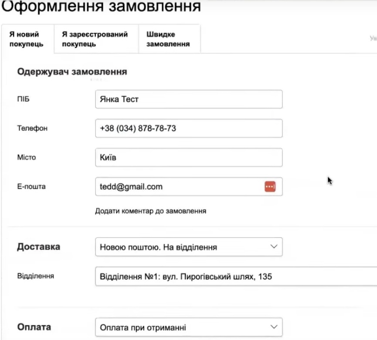Click "Додати коментар до замовлення" link
Image resolution: width=377 pixels, height=340 pixels.
151,211
